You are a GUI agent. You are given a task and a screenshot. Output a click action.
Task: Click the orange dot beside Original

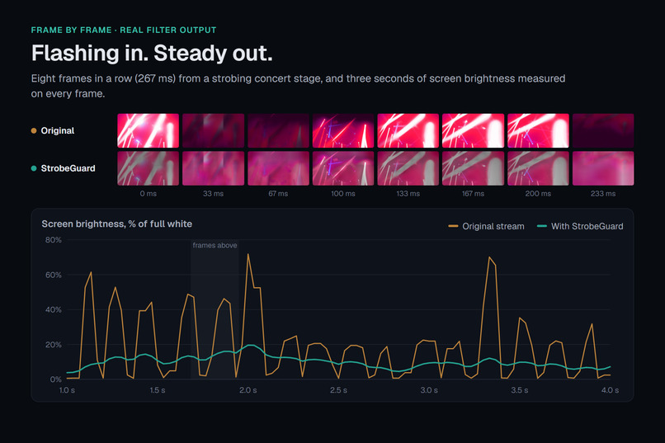[34, 130]
